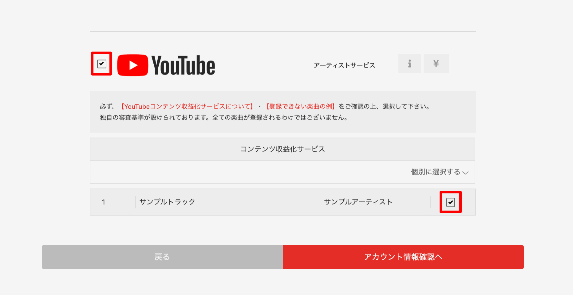Click the chevron beside 個別に選択する
573x295 pixels.
pyautogui.click(x=466, y=173)
